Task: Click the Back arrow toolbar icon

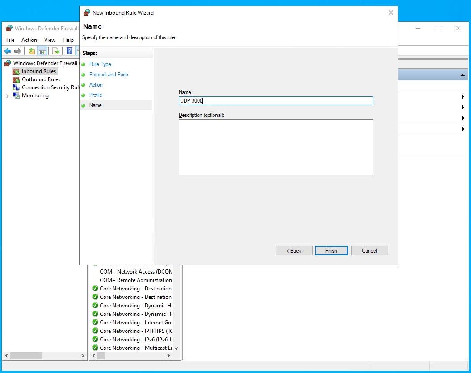Action: point(8,51)
